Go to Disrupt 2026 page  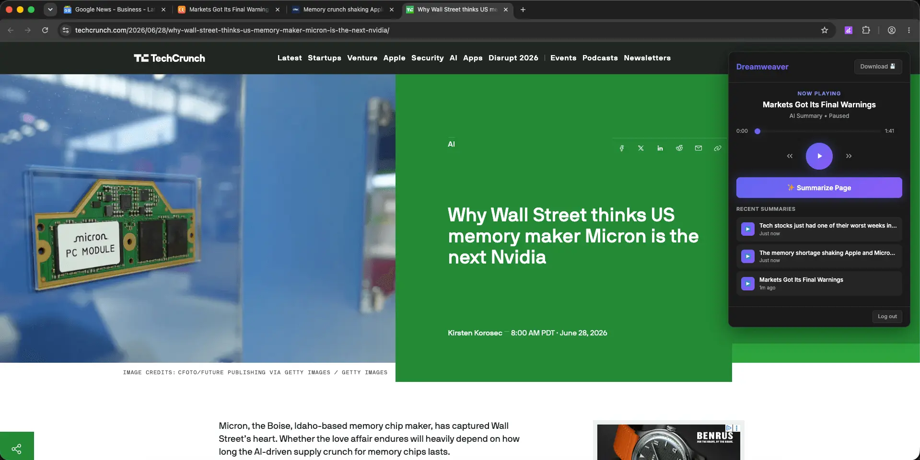[x=513, y=58]
